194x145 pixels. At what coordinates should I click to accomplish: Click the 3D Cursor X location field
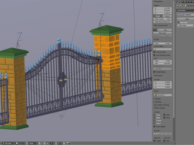162,82
